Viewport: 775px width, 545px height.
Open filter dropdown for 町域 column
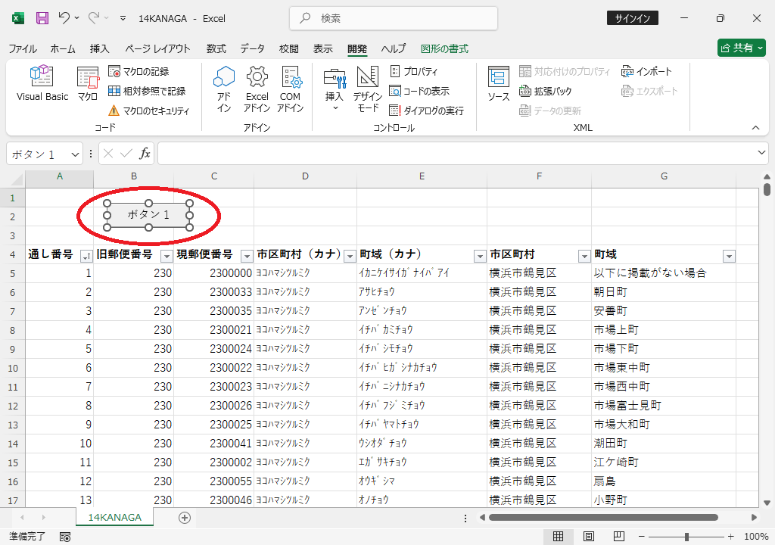[x=729, y=256]
